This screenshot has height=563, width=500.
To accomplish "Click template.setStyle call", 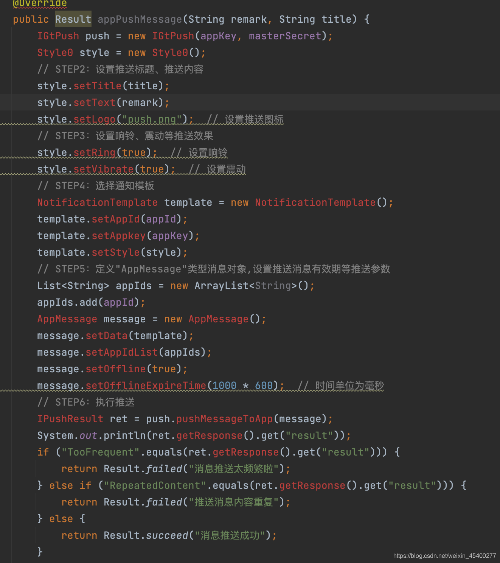I will (x=112, y=252).
